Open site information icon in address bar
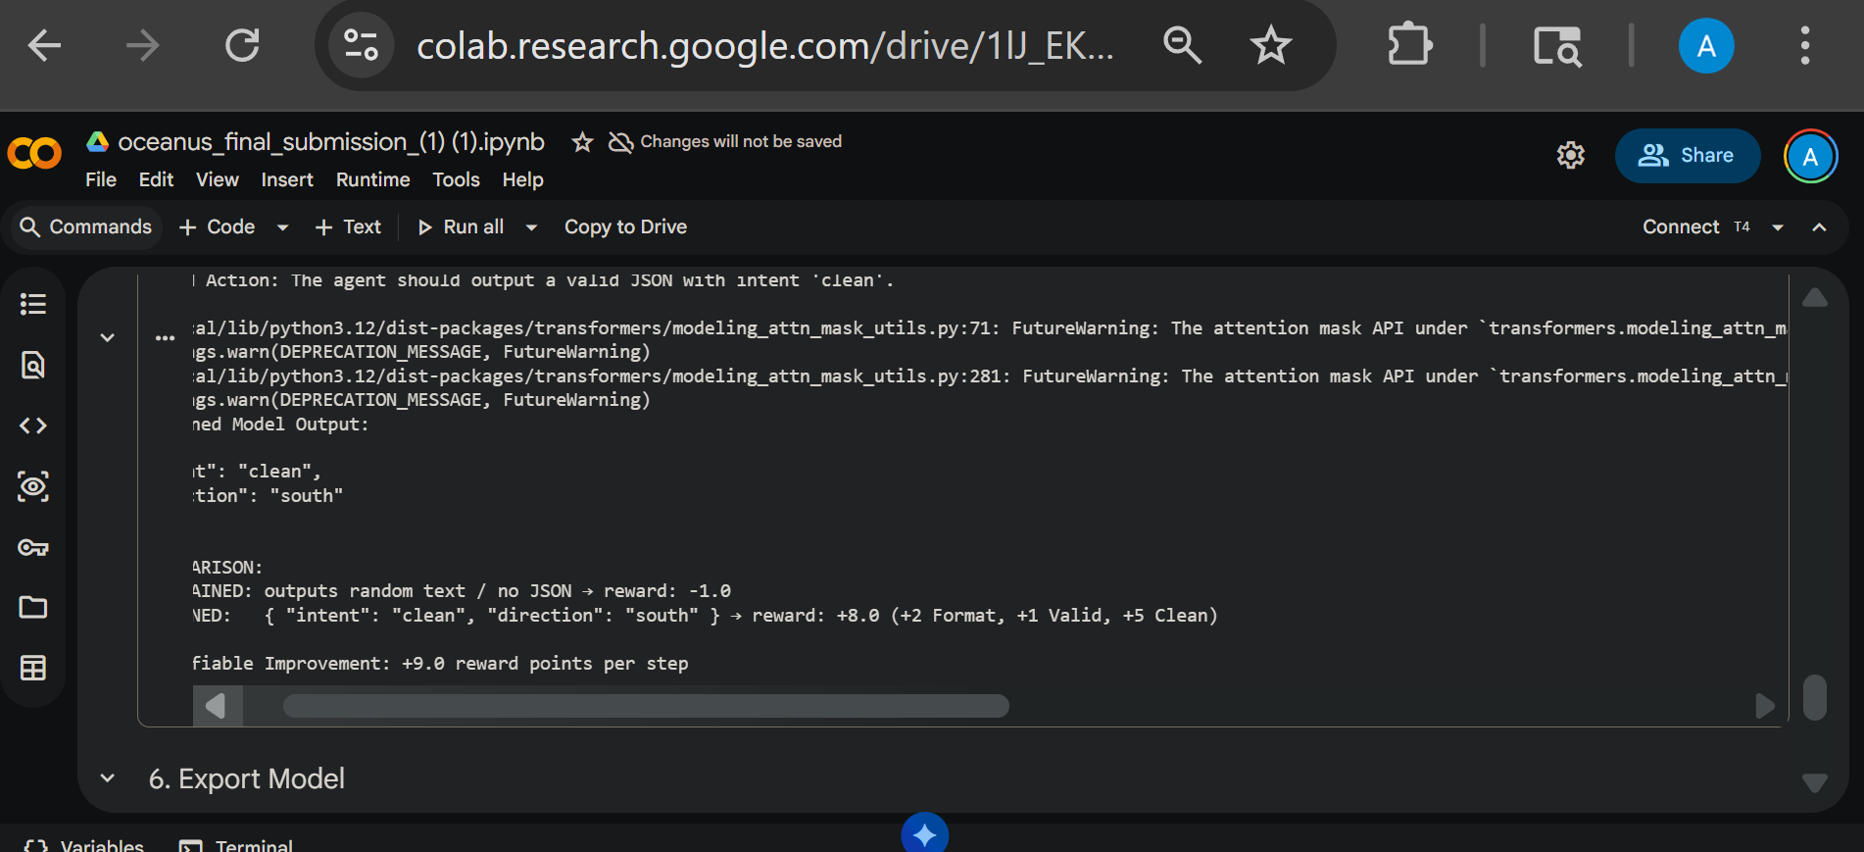Image resolution: width=1864 pixels, height=852 pixels. click(361, 45)
